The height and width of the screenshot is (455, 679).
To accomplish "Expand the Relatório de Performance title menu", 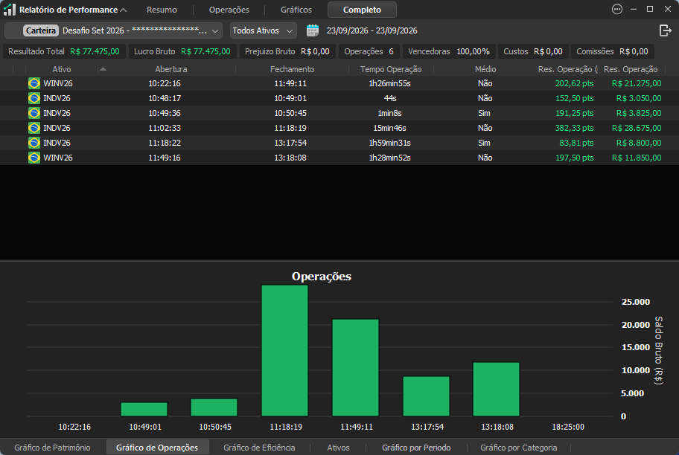I will coord(124,10).
